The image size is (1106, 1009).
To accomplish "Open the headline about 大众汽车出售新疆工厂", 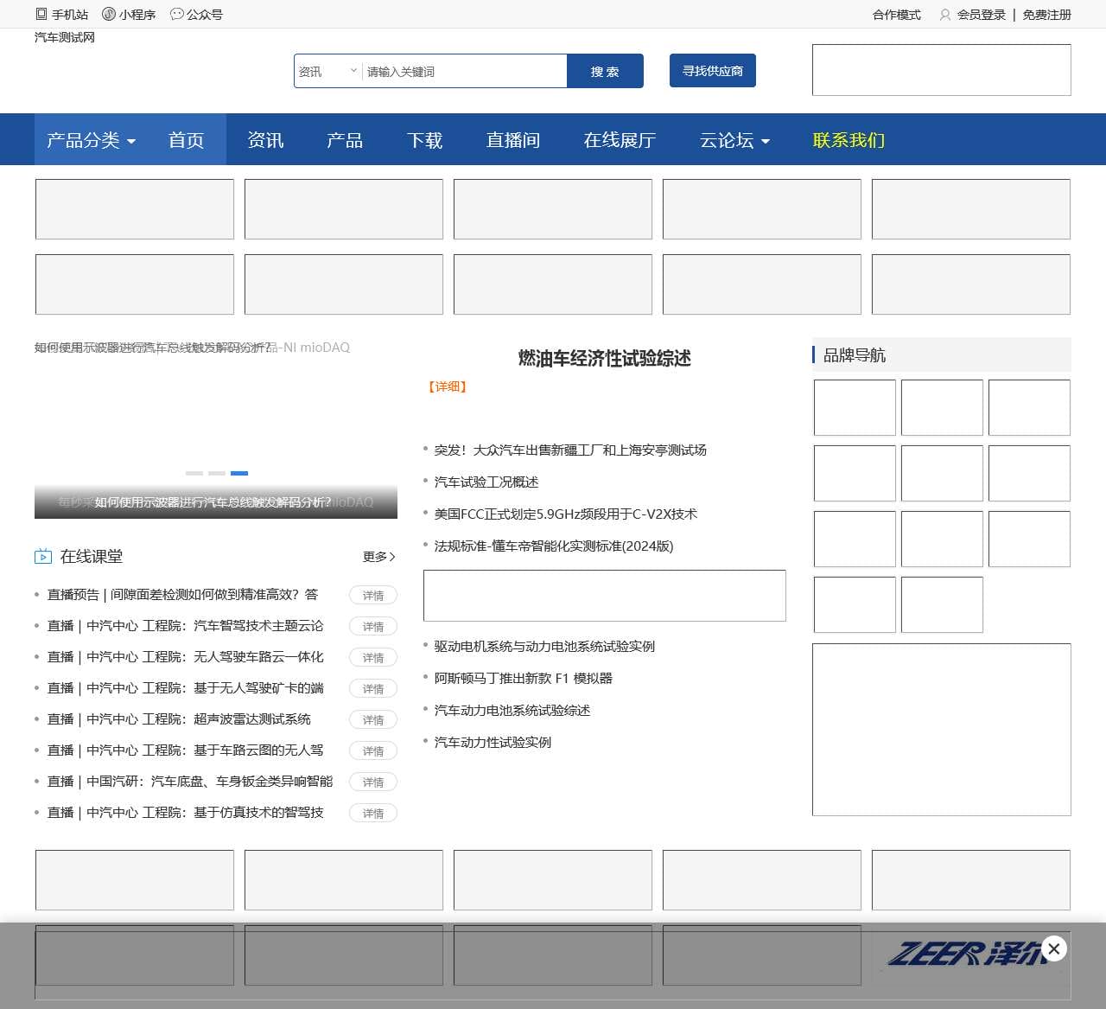I will [x=570, y=450].
